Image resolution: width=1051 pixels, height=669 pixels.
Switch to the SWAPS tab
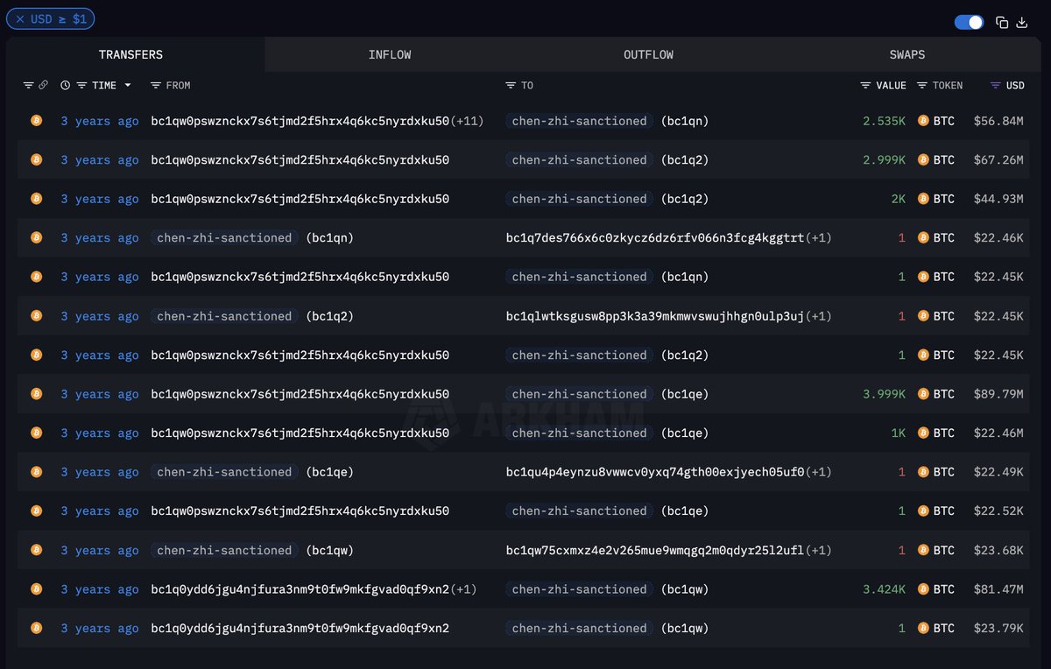pyautogui.click(x=906, y=54)
